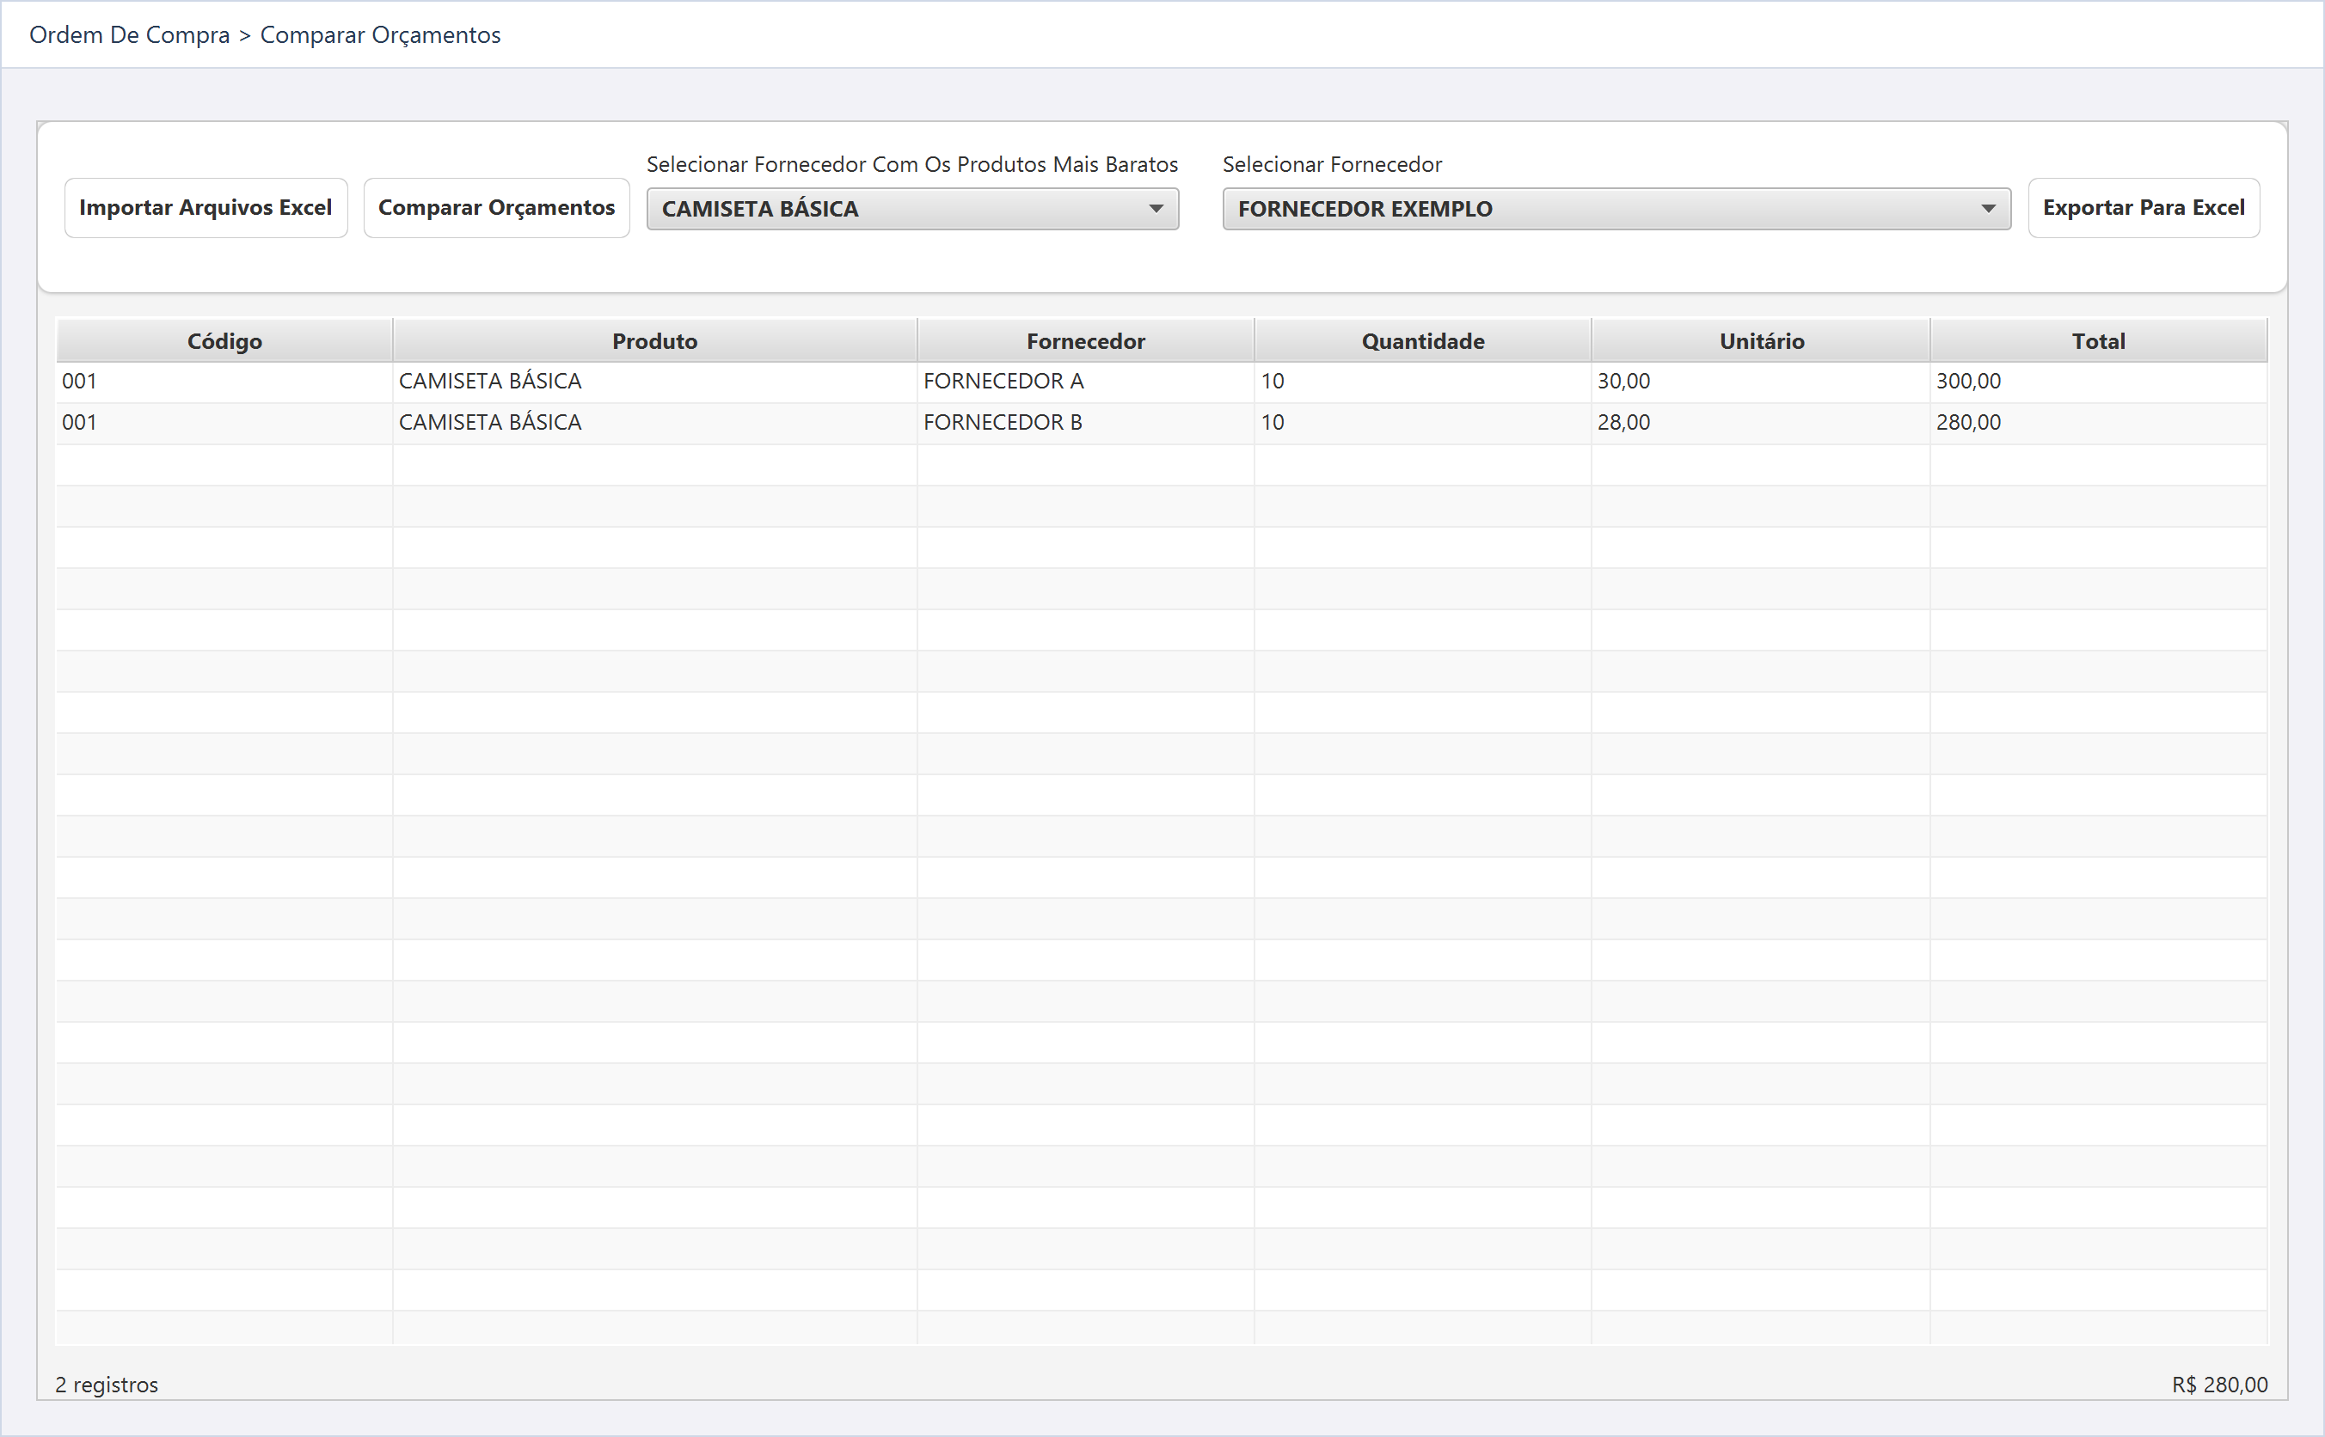Click the Comparar Orçamentos breadcrumb text
Viewport: 2325px width, 1437px height.
380,35
